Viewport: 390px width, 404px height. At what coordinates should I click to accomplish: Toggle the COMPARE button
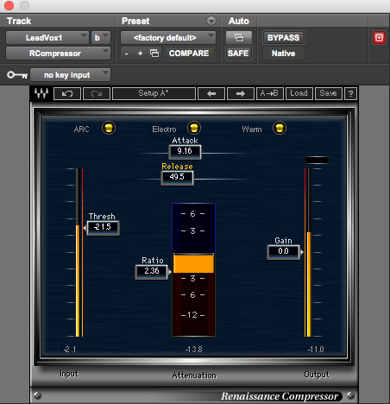point(189,54)
